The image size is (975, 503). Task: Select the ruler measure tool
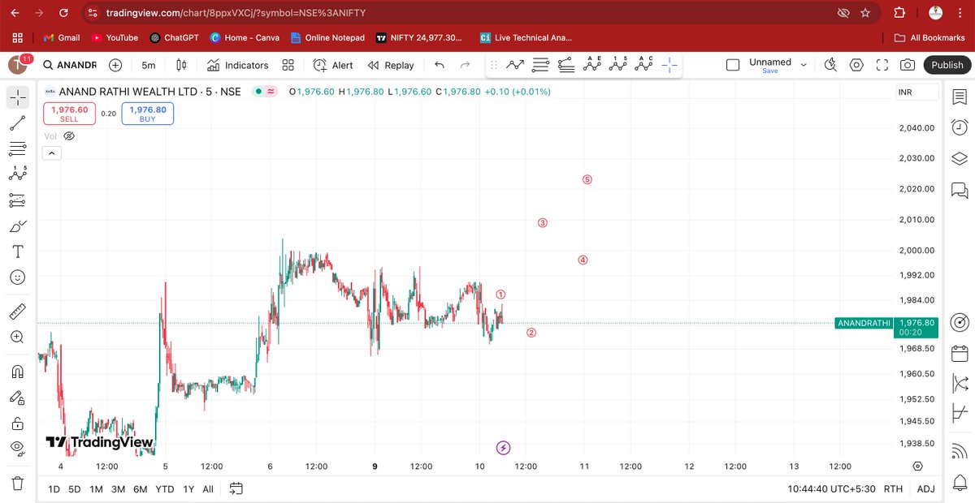click(x=18, y=312)
